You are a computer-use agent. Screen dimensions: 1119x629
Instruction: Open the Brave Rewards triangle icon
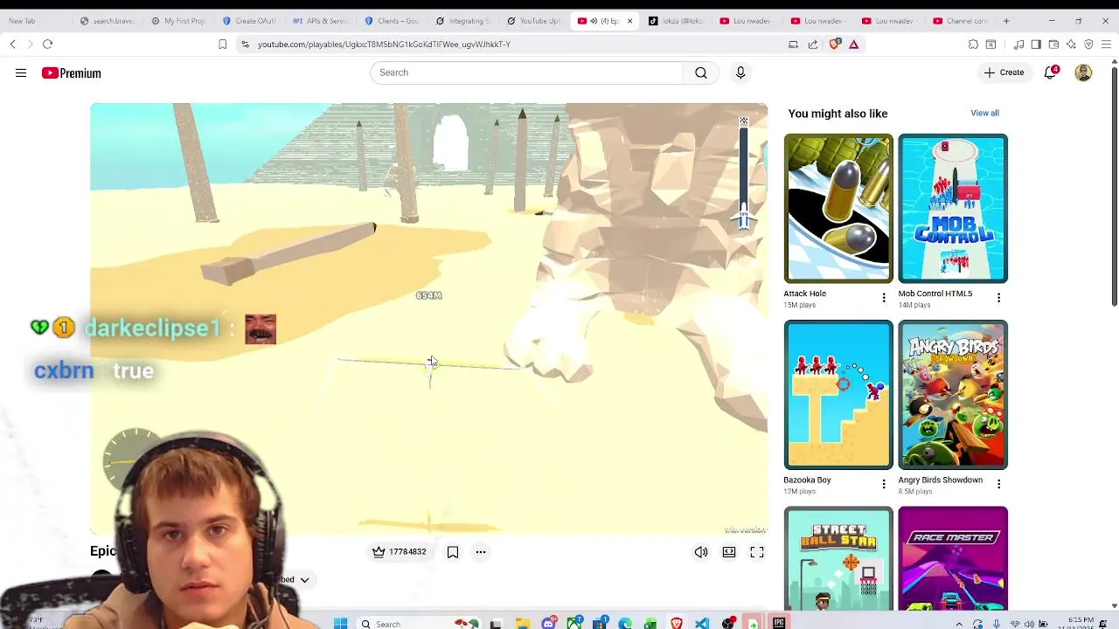854,44
